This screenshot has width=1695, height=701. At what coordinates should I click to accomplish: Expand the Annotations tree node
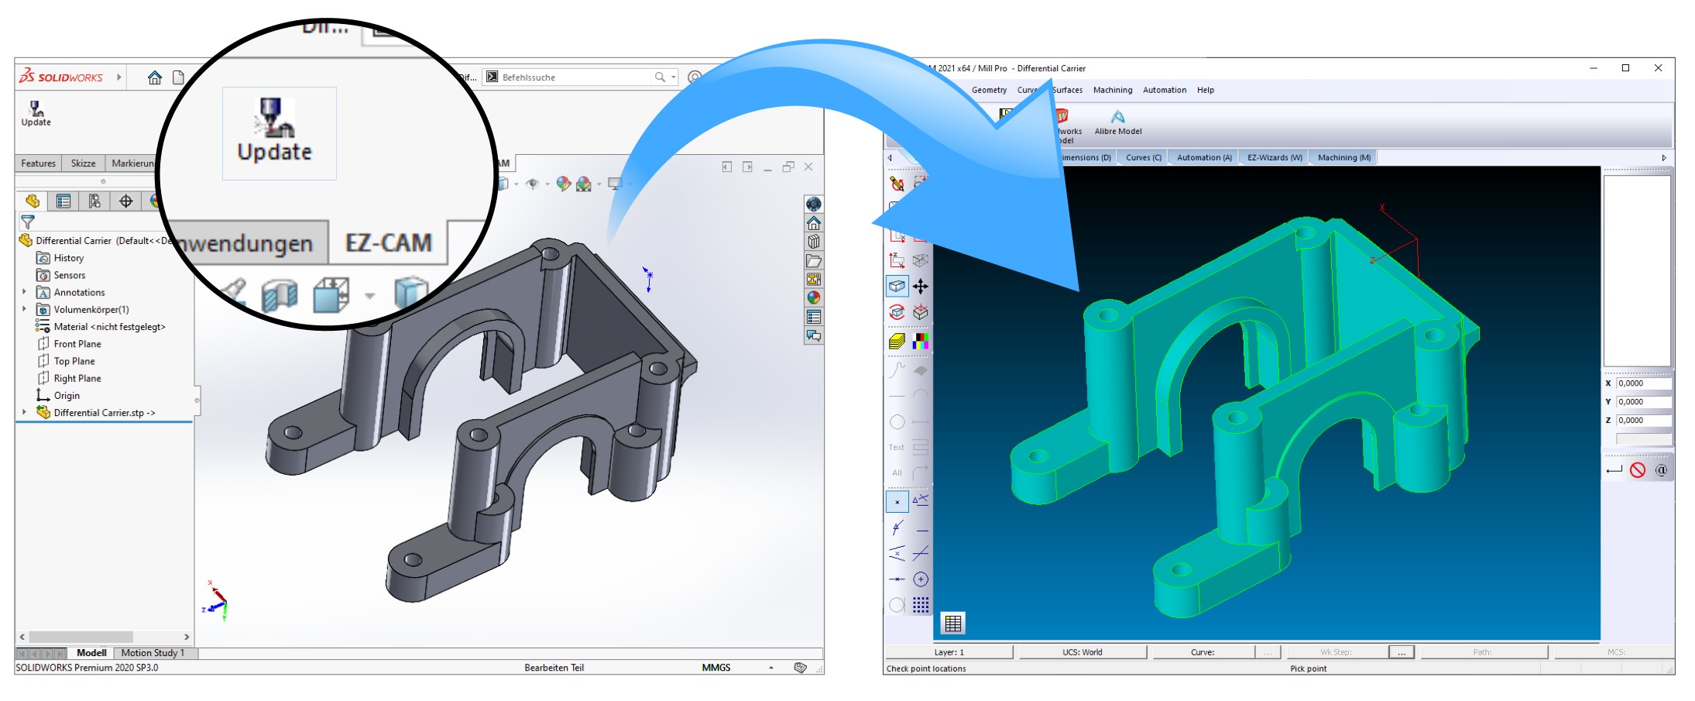[x=24, y=292]
